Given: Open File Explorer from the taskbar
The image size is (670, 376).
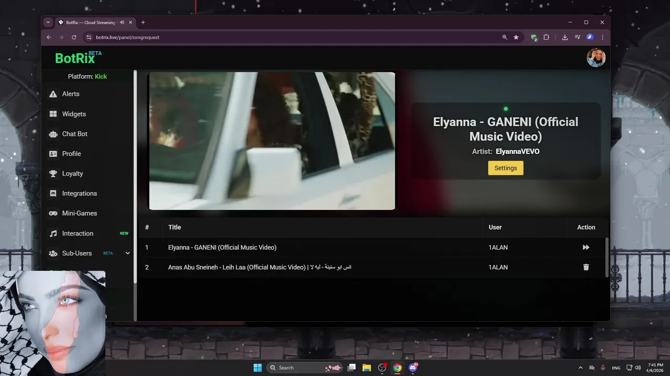Looking at the screenshot, I should coord(366,368).
